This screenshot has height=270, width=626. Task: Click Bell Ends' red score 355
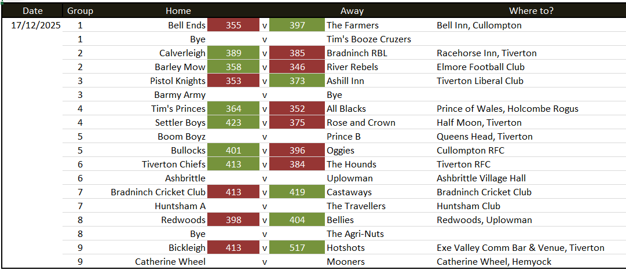(233, 25)
